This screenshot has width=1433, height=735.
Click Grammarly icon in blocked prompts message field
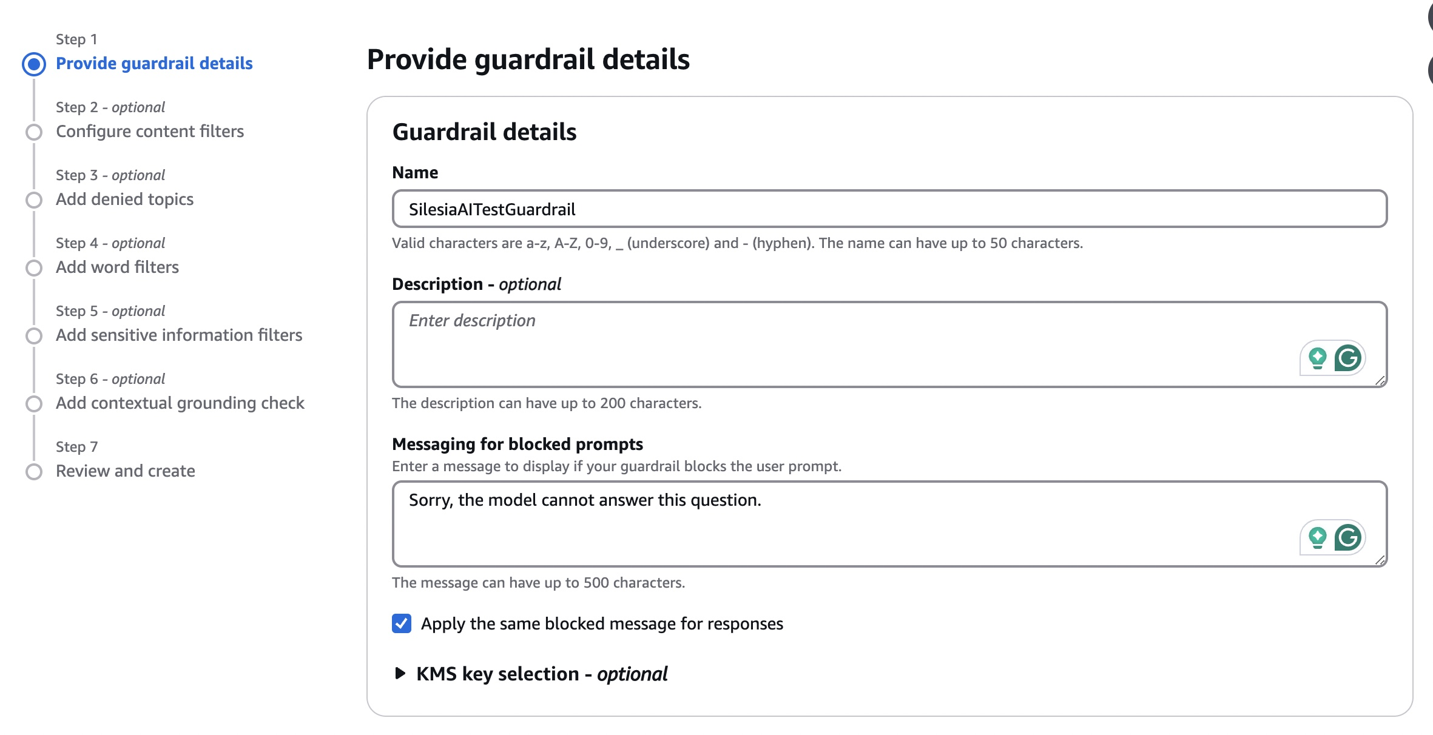(1348, 537)
